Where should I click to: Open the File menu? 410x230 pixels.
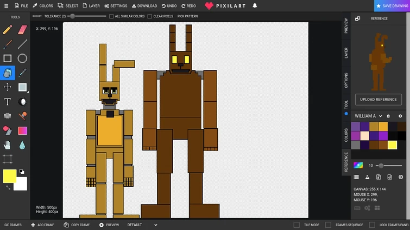click(x=21, y=6)
